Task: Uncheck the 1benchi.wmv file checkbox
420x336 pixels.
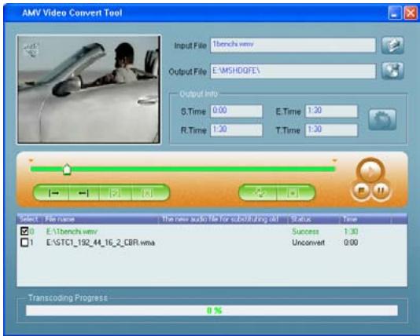Action: pos(24,231)
